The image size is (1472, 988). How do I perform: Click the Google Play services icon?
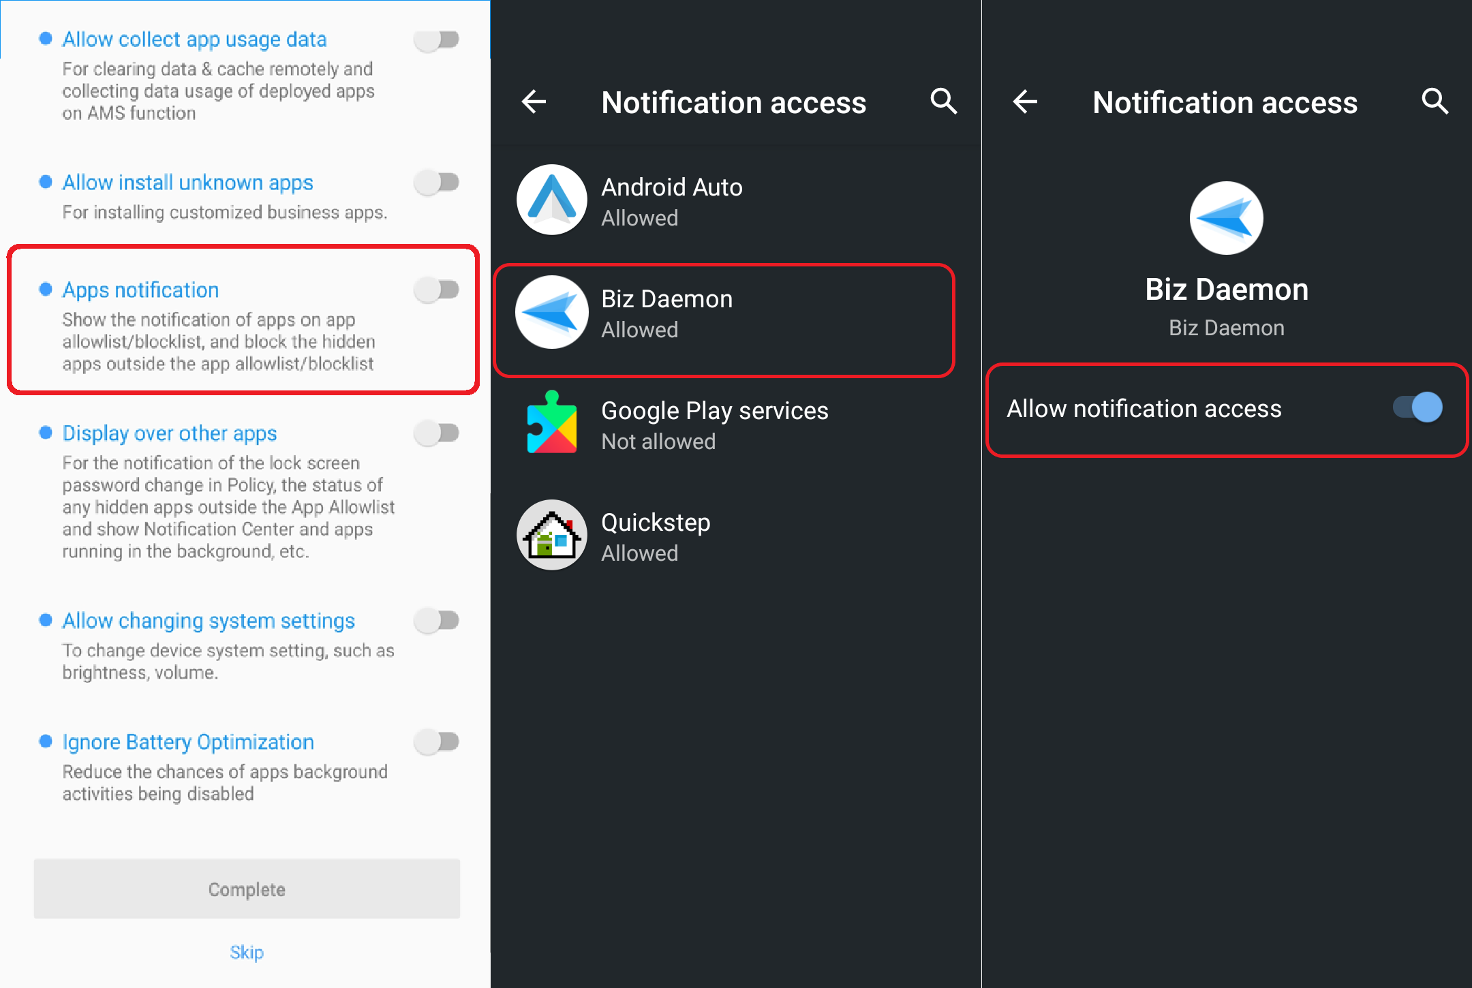pos(551,423)
